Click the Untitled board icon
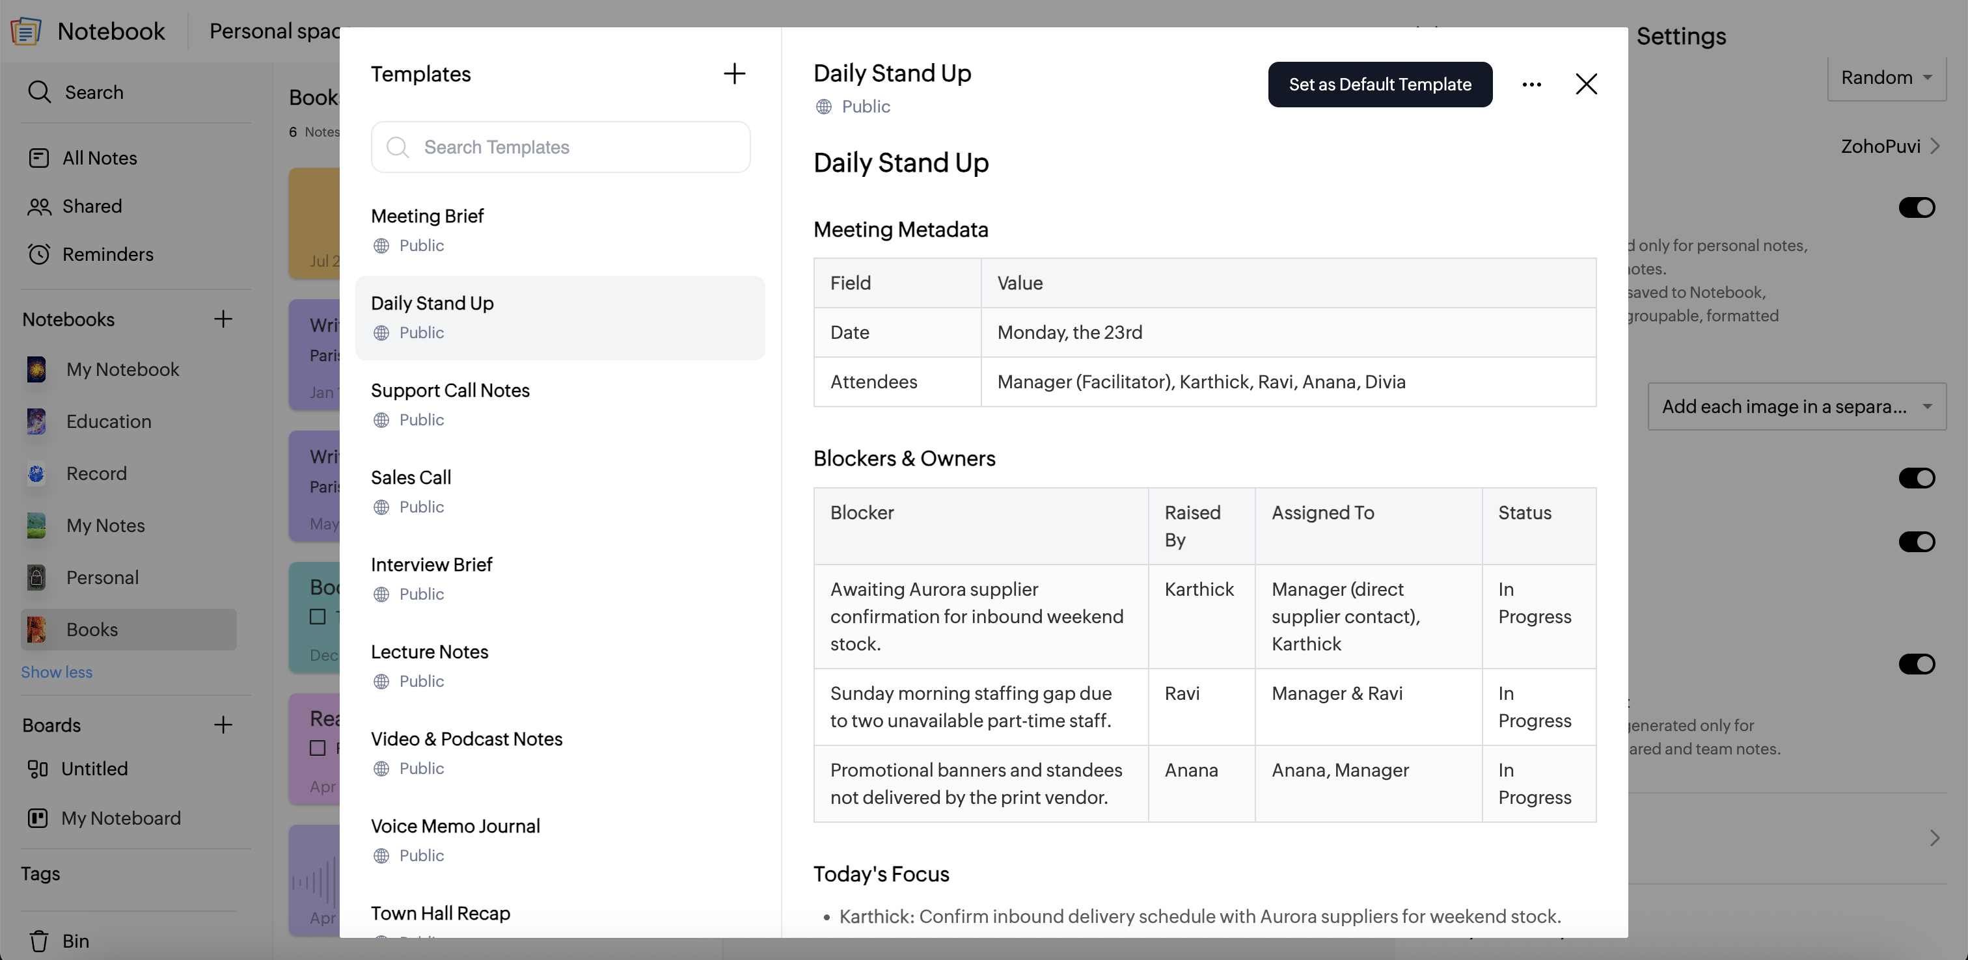This screenshot has width=1968, height=960. point(38,769)
